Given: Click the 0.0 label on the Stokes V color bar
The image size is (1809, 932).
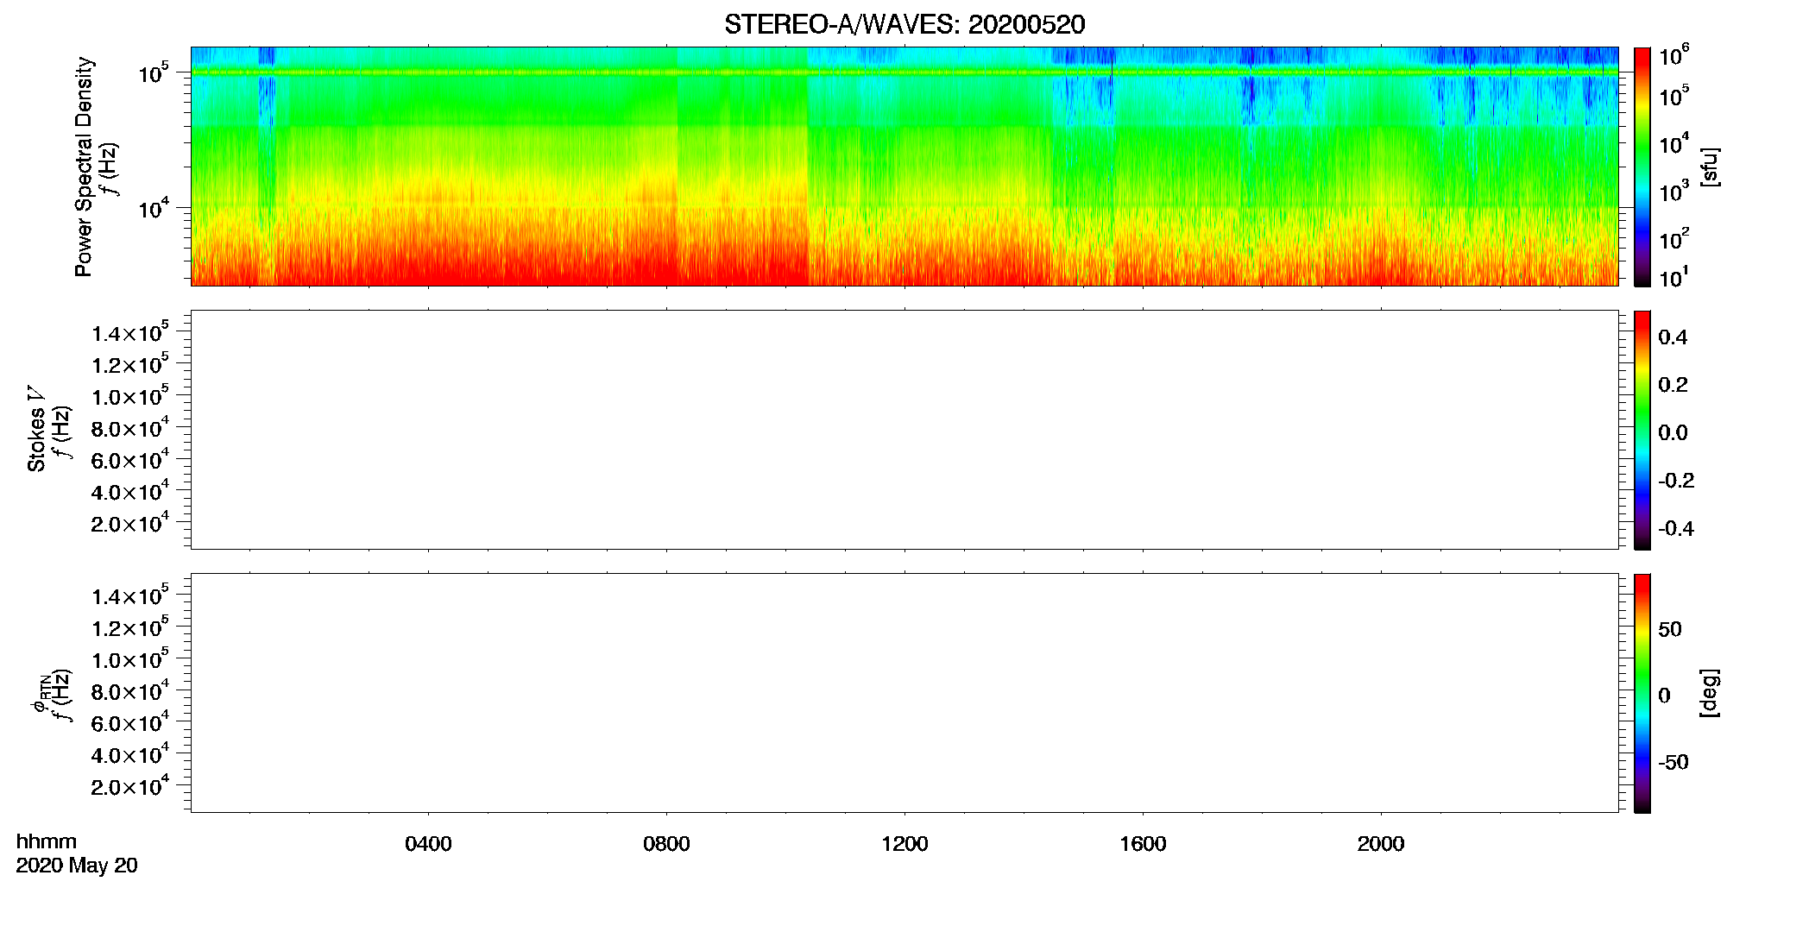Looking at the screenshot, I should tap(1673, 433).
